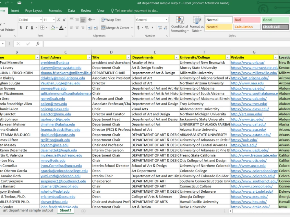Click the Insert Function fx icon
The height and width of the screenshot is (217, 290).
click(37, 44)
